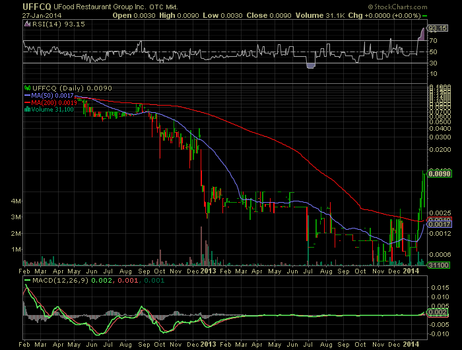
Task: Click the 27-Jan-2014 chart date
Action: pos(42,15)
